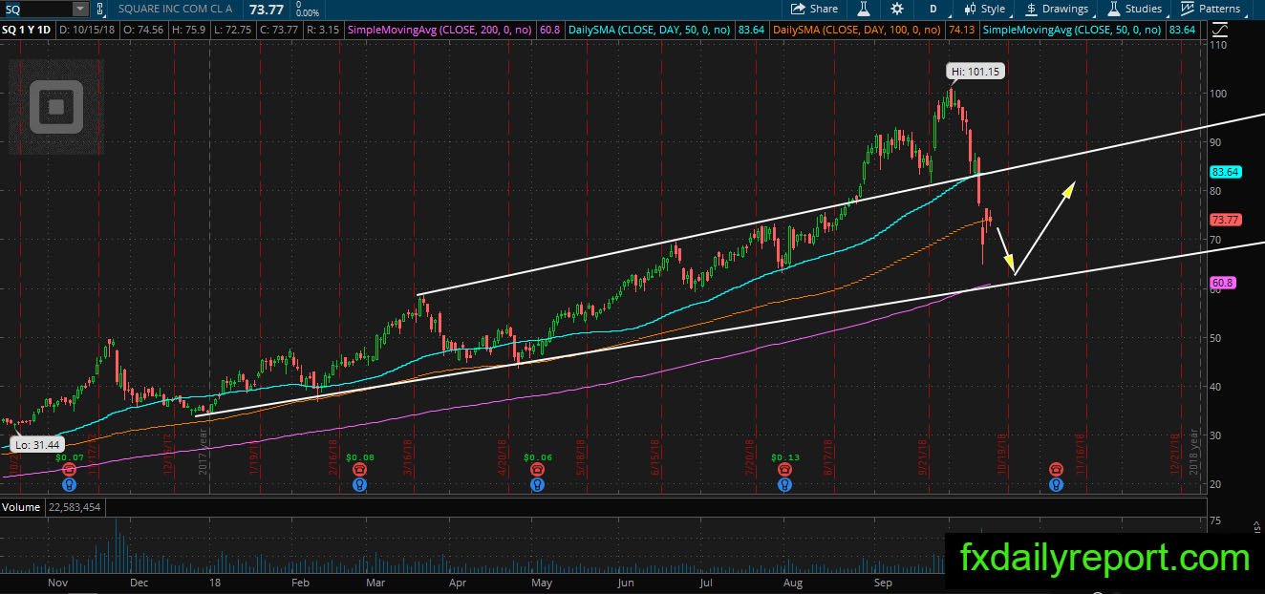Screen dimensions: 1265x594
Task: Click the linking clip icon beside the symbol box
Action: 99,9
